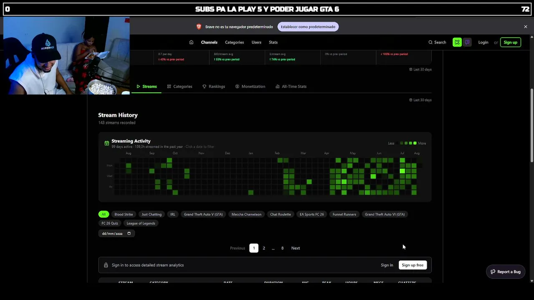Filter streams by Grand Theft Auto VI (GTA)

(385, 214)
